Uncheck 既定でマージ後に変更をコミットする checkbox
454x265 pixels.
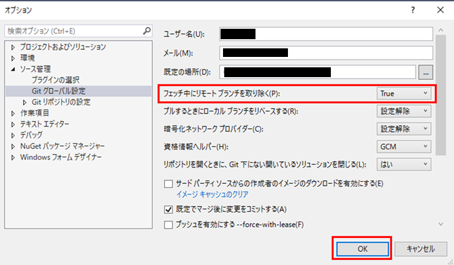click(168, 209)
